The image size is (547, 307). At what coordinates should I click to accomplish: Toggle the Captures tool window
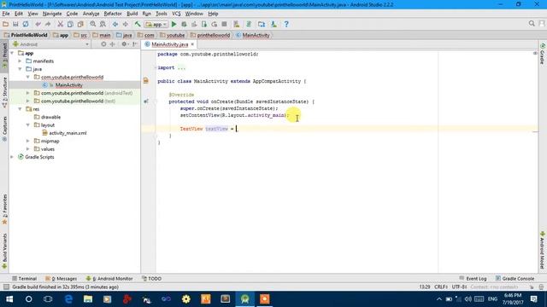4,129
